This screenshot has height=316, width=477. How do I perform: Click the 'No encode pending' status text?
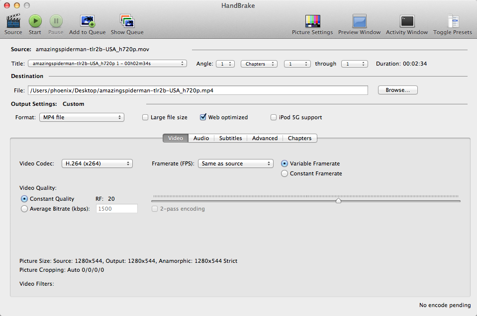click(445, 305)
